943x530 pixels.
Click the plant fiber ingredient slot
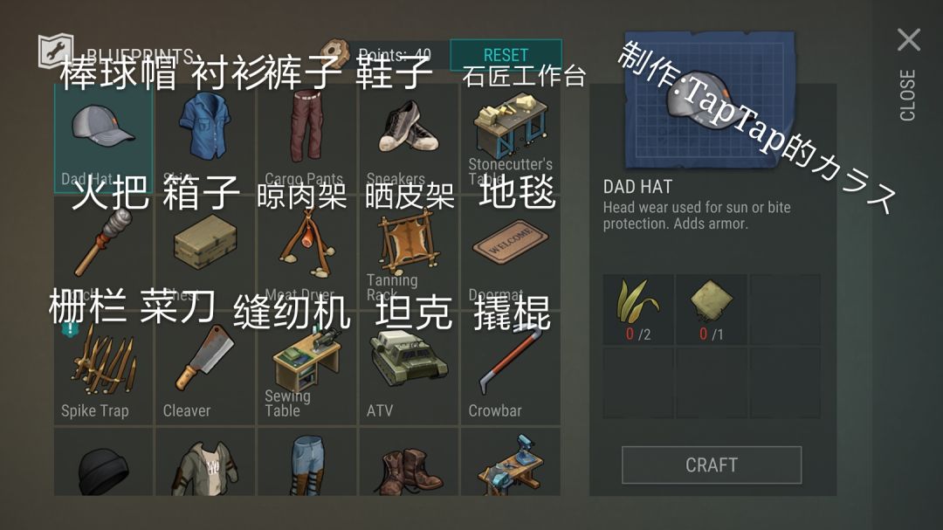[x=638, y=310]
